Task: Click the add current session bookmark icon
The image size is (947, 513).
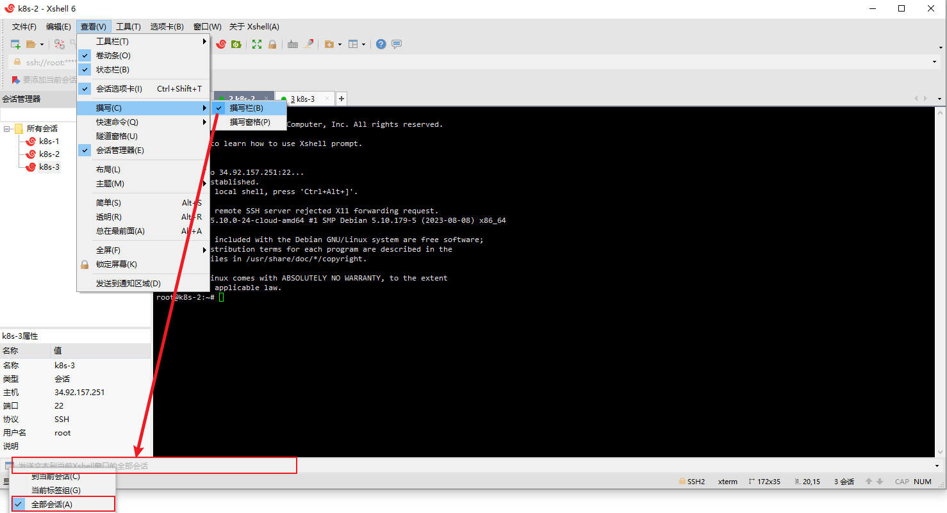Action: [x=16, y=80]
